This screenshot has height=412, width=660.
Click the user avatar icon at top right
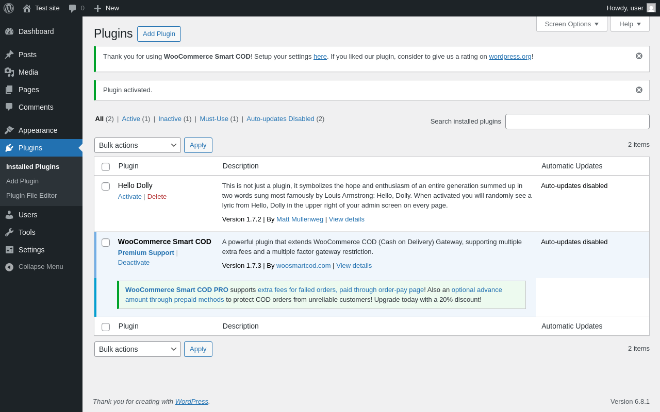click(x=651, y=8)
